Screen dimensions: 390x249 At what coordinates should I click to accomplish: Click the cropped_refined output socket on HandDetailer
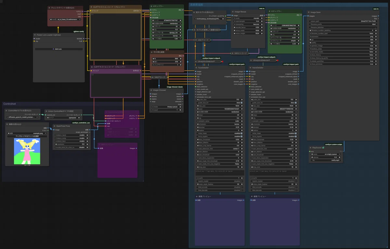click(x=299, y=74)
